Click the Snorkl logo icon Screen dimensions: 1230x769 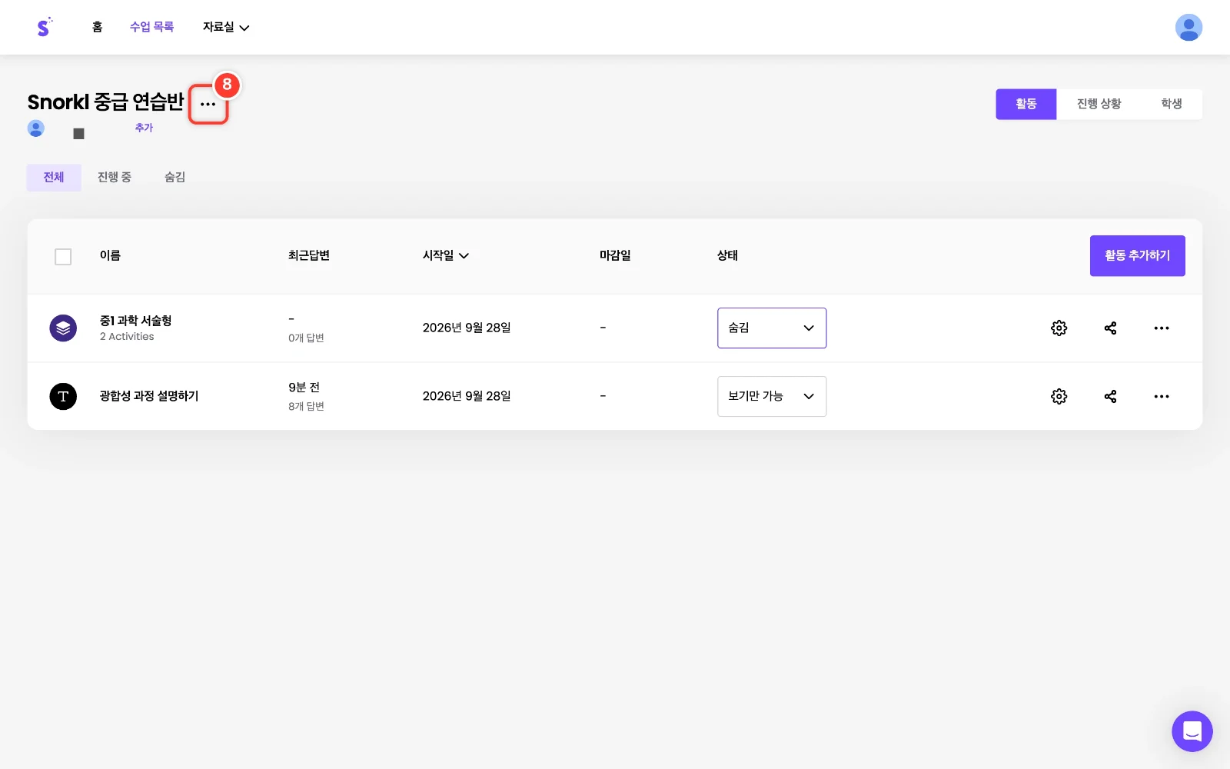[44, 27]
